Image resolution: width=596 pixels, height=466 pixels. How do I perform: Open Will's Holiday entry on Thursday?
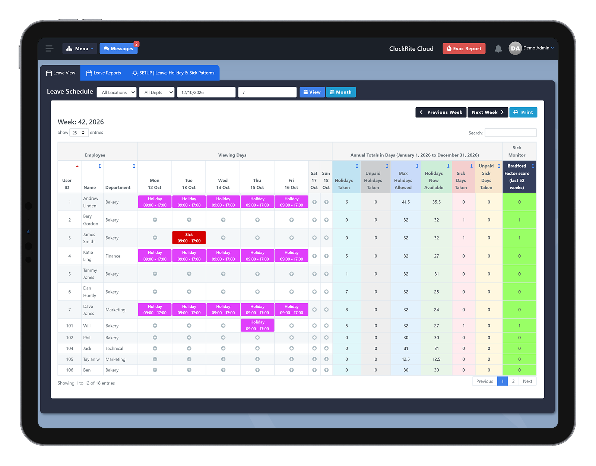pos(257,325)
